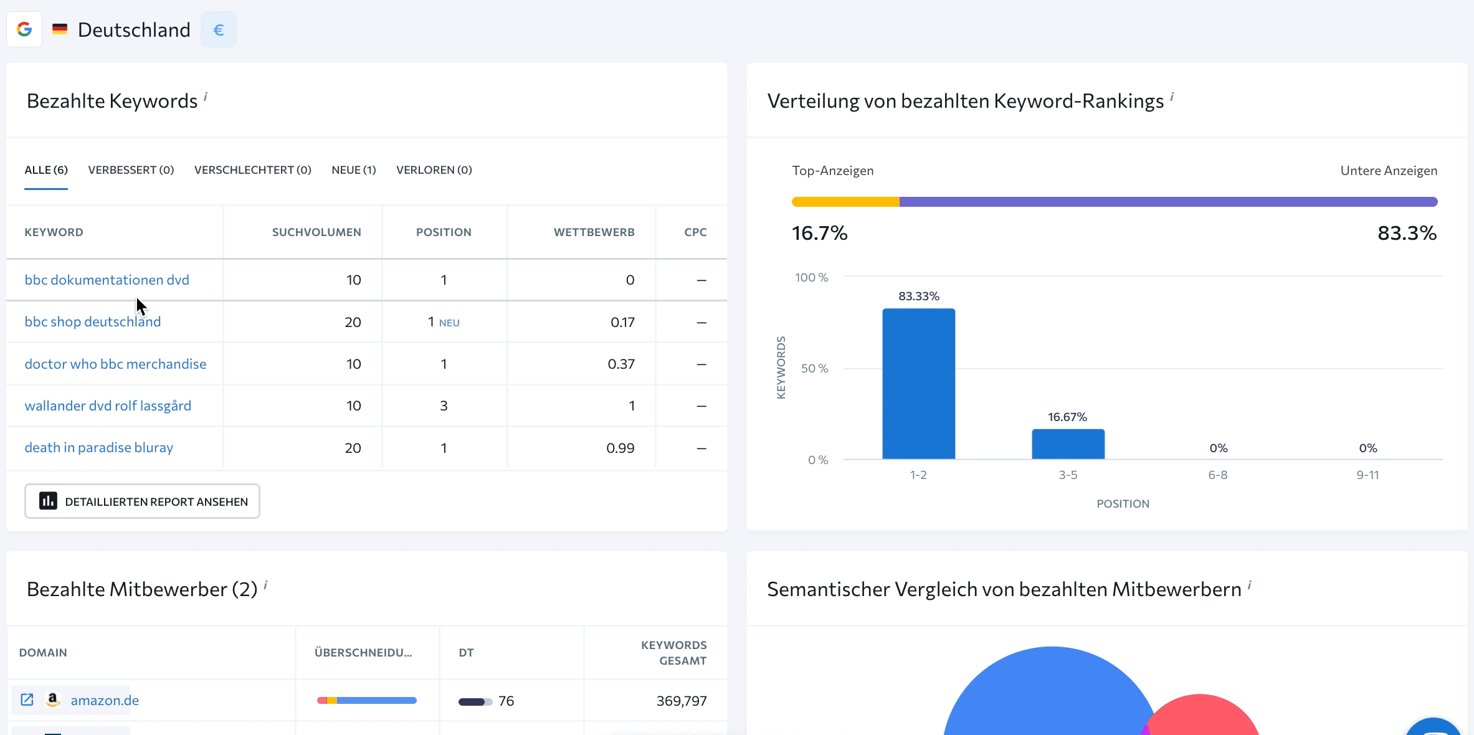Click info icon next to Semantischer Vergleich heading

pos(1250,584)
